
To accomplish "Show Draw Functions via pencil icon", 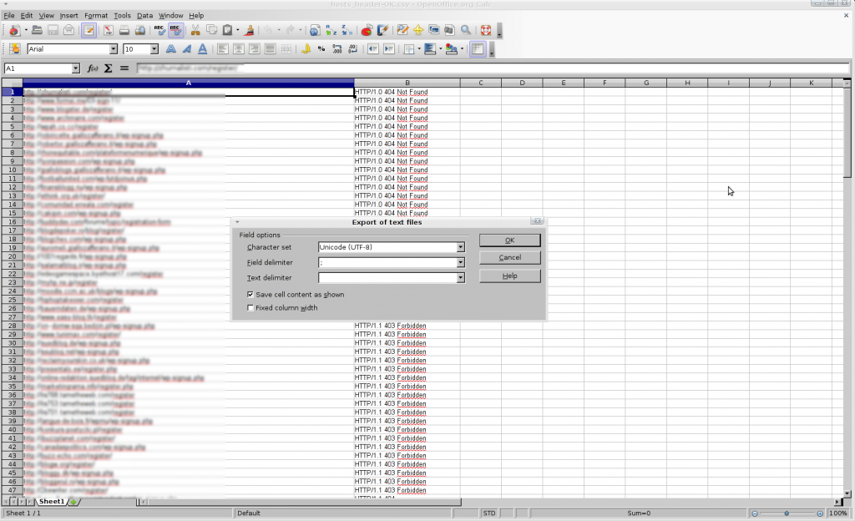I will 382,31.
